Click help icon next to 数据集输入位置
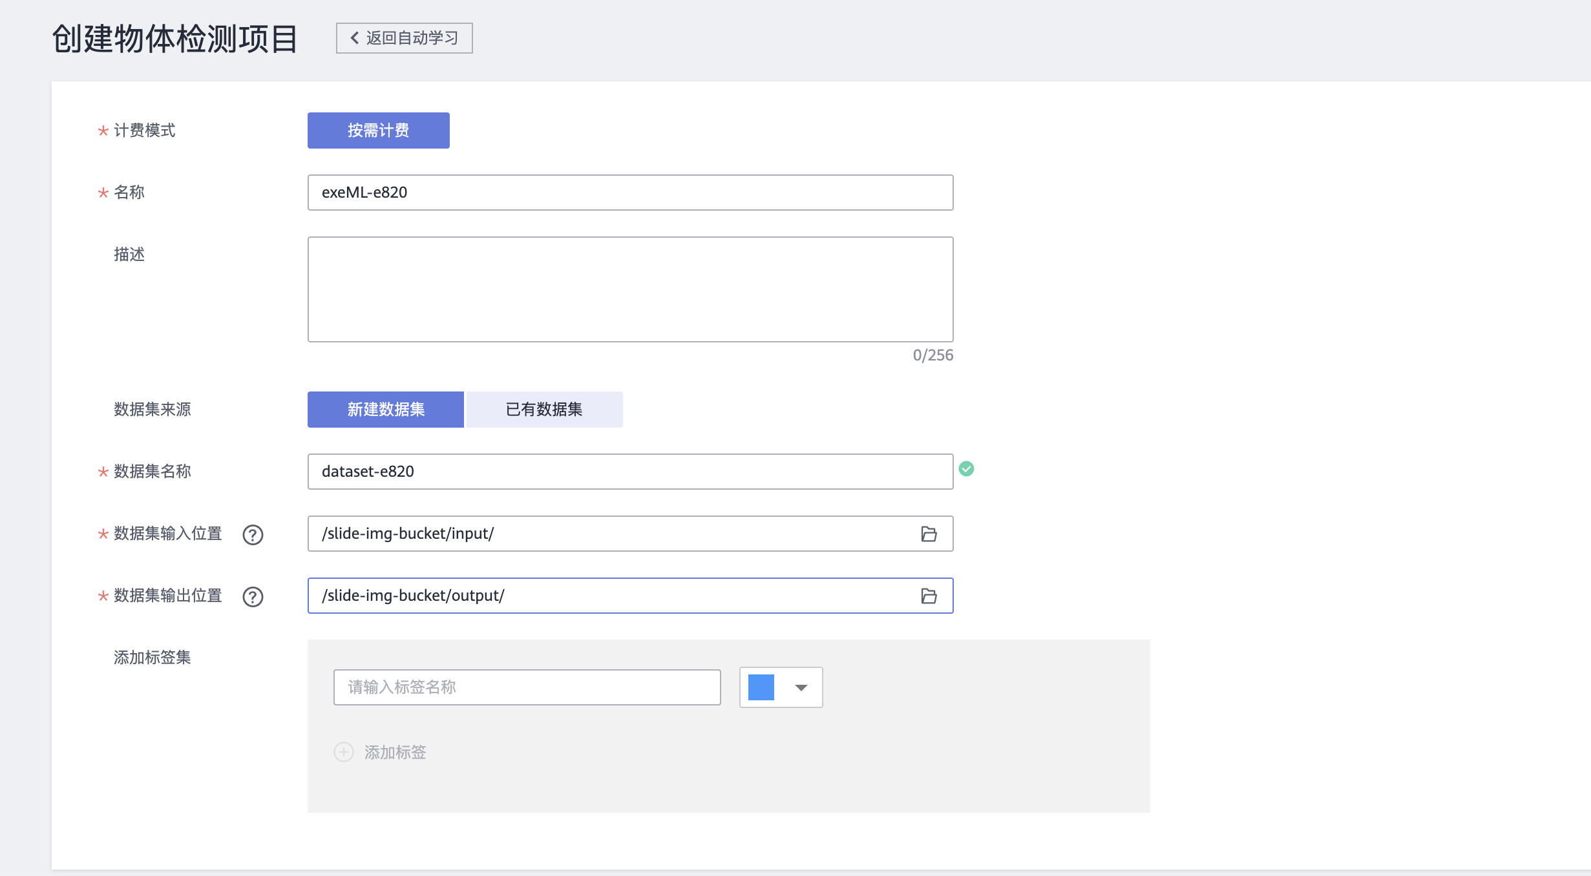The height and width of the screenshot is (876, 1591). pyautogui.click(x=253, y=535)
